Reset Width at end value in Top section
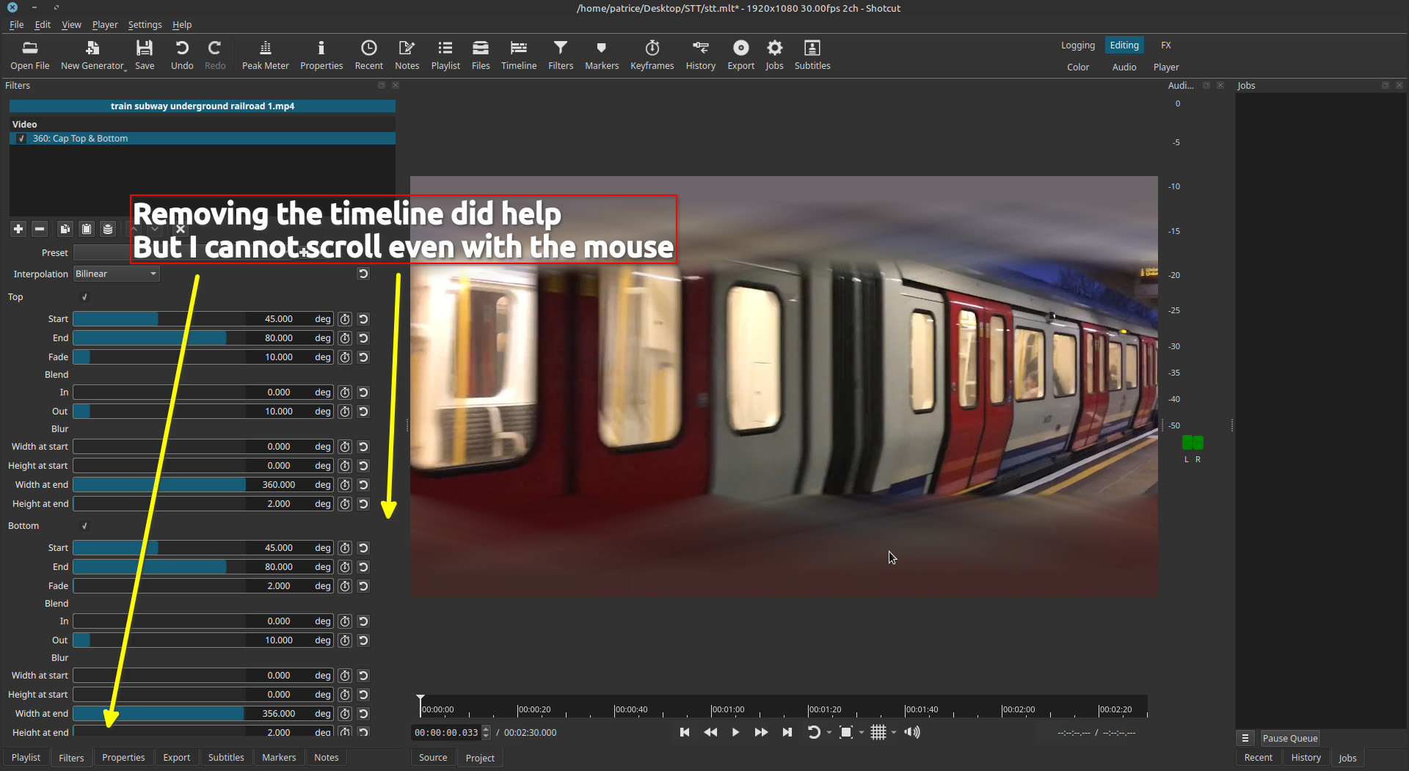 coord(363,485)
